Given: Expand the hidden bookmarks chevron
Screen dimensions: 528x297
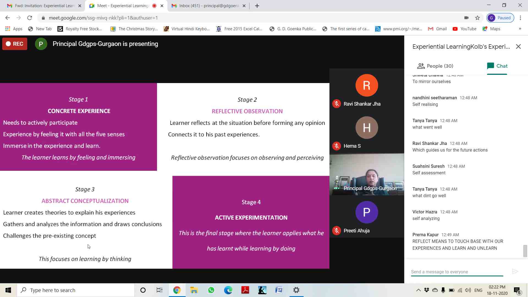Looking at the screenshot, I should tap(520, 29).
